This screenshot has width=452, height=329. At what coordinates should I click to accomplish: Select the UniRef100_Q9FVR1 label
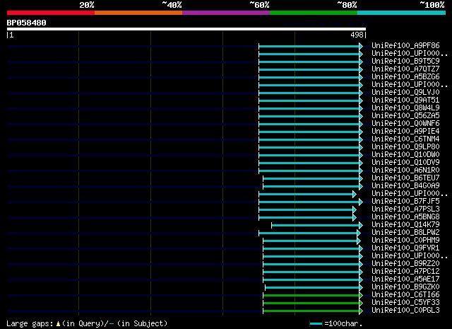[x=405, y=248]
